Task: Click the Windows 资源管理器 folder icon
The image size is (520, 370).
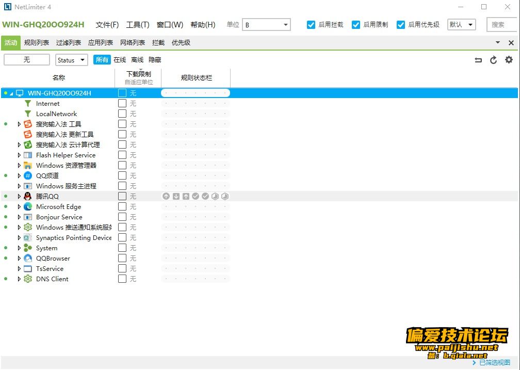Action: click(28, 165)
